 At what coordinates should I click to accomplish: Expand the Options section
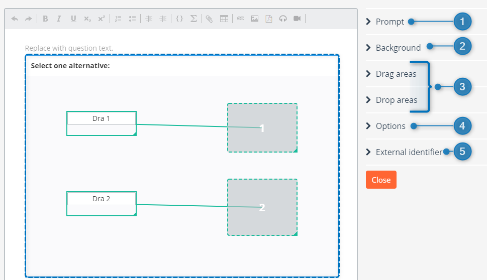point(390,126)
